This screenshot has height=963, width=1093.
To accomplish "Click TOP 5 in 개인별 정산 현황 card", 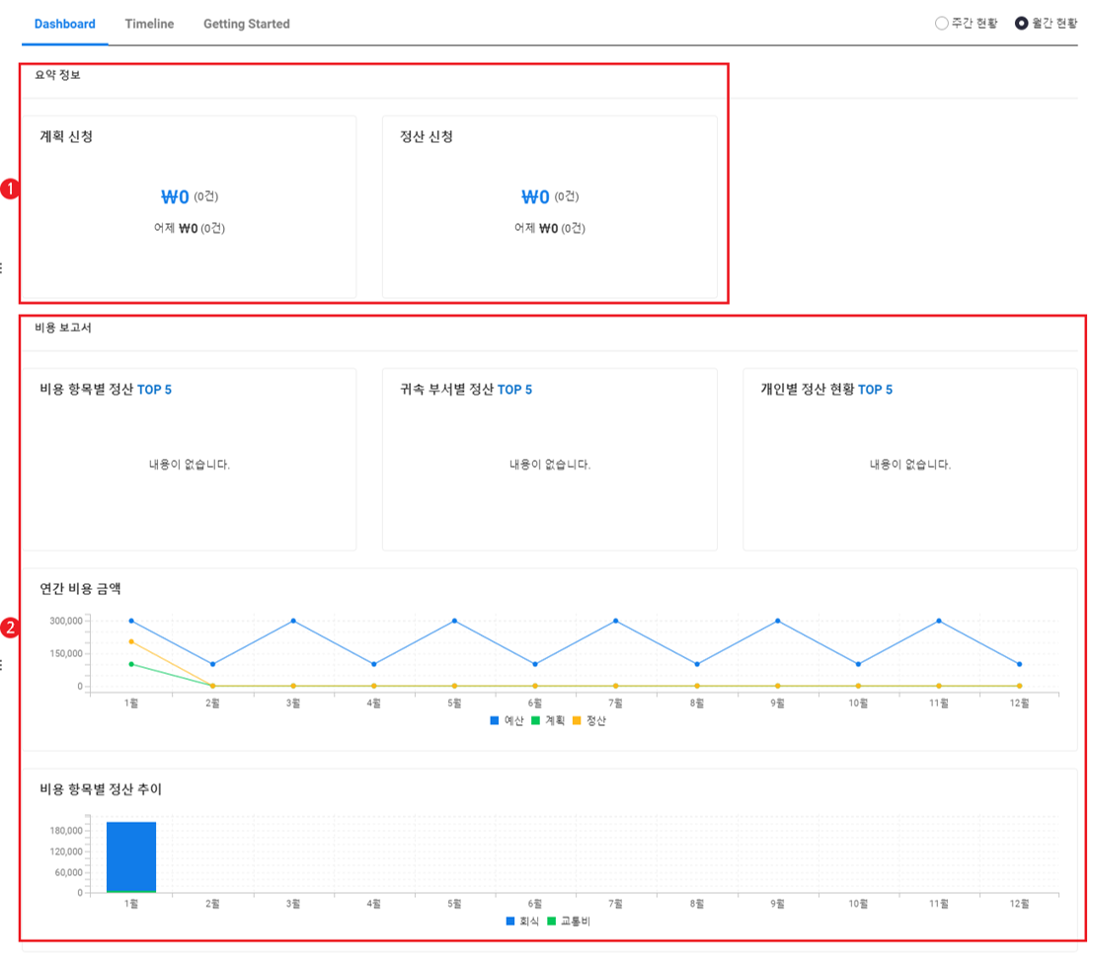I will point(875,390).
